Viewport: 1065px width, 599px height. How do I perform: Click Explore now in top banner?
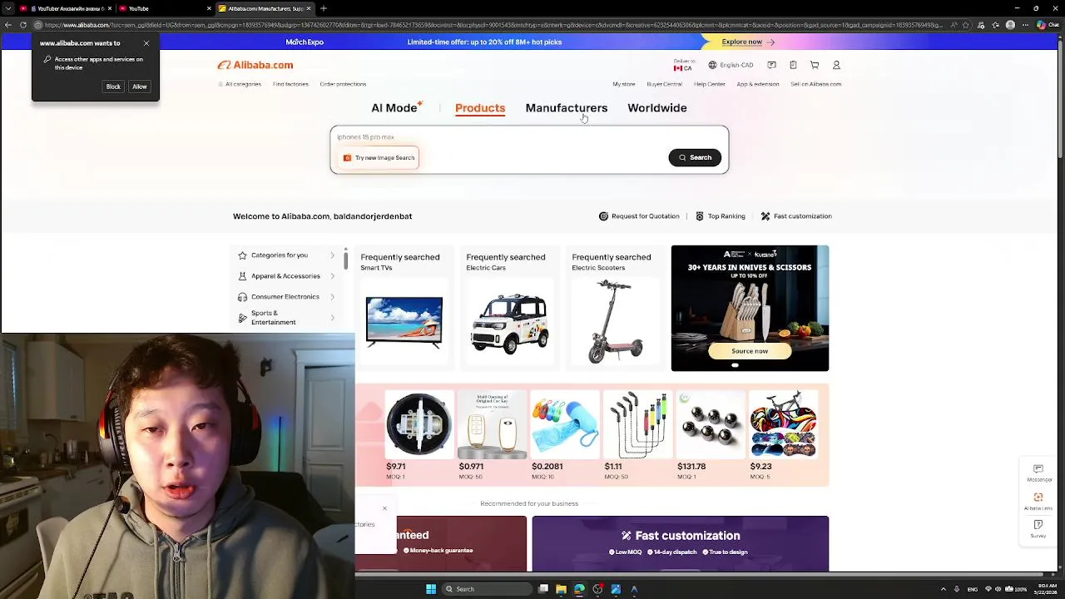[x=747, y=42]
